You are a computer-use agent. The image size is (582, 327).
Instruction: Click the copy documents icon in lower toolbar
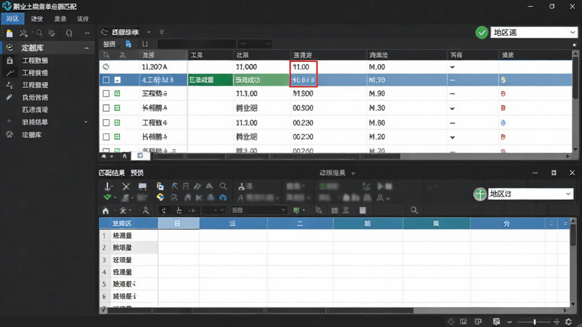pos(160,186)
